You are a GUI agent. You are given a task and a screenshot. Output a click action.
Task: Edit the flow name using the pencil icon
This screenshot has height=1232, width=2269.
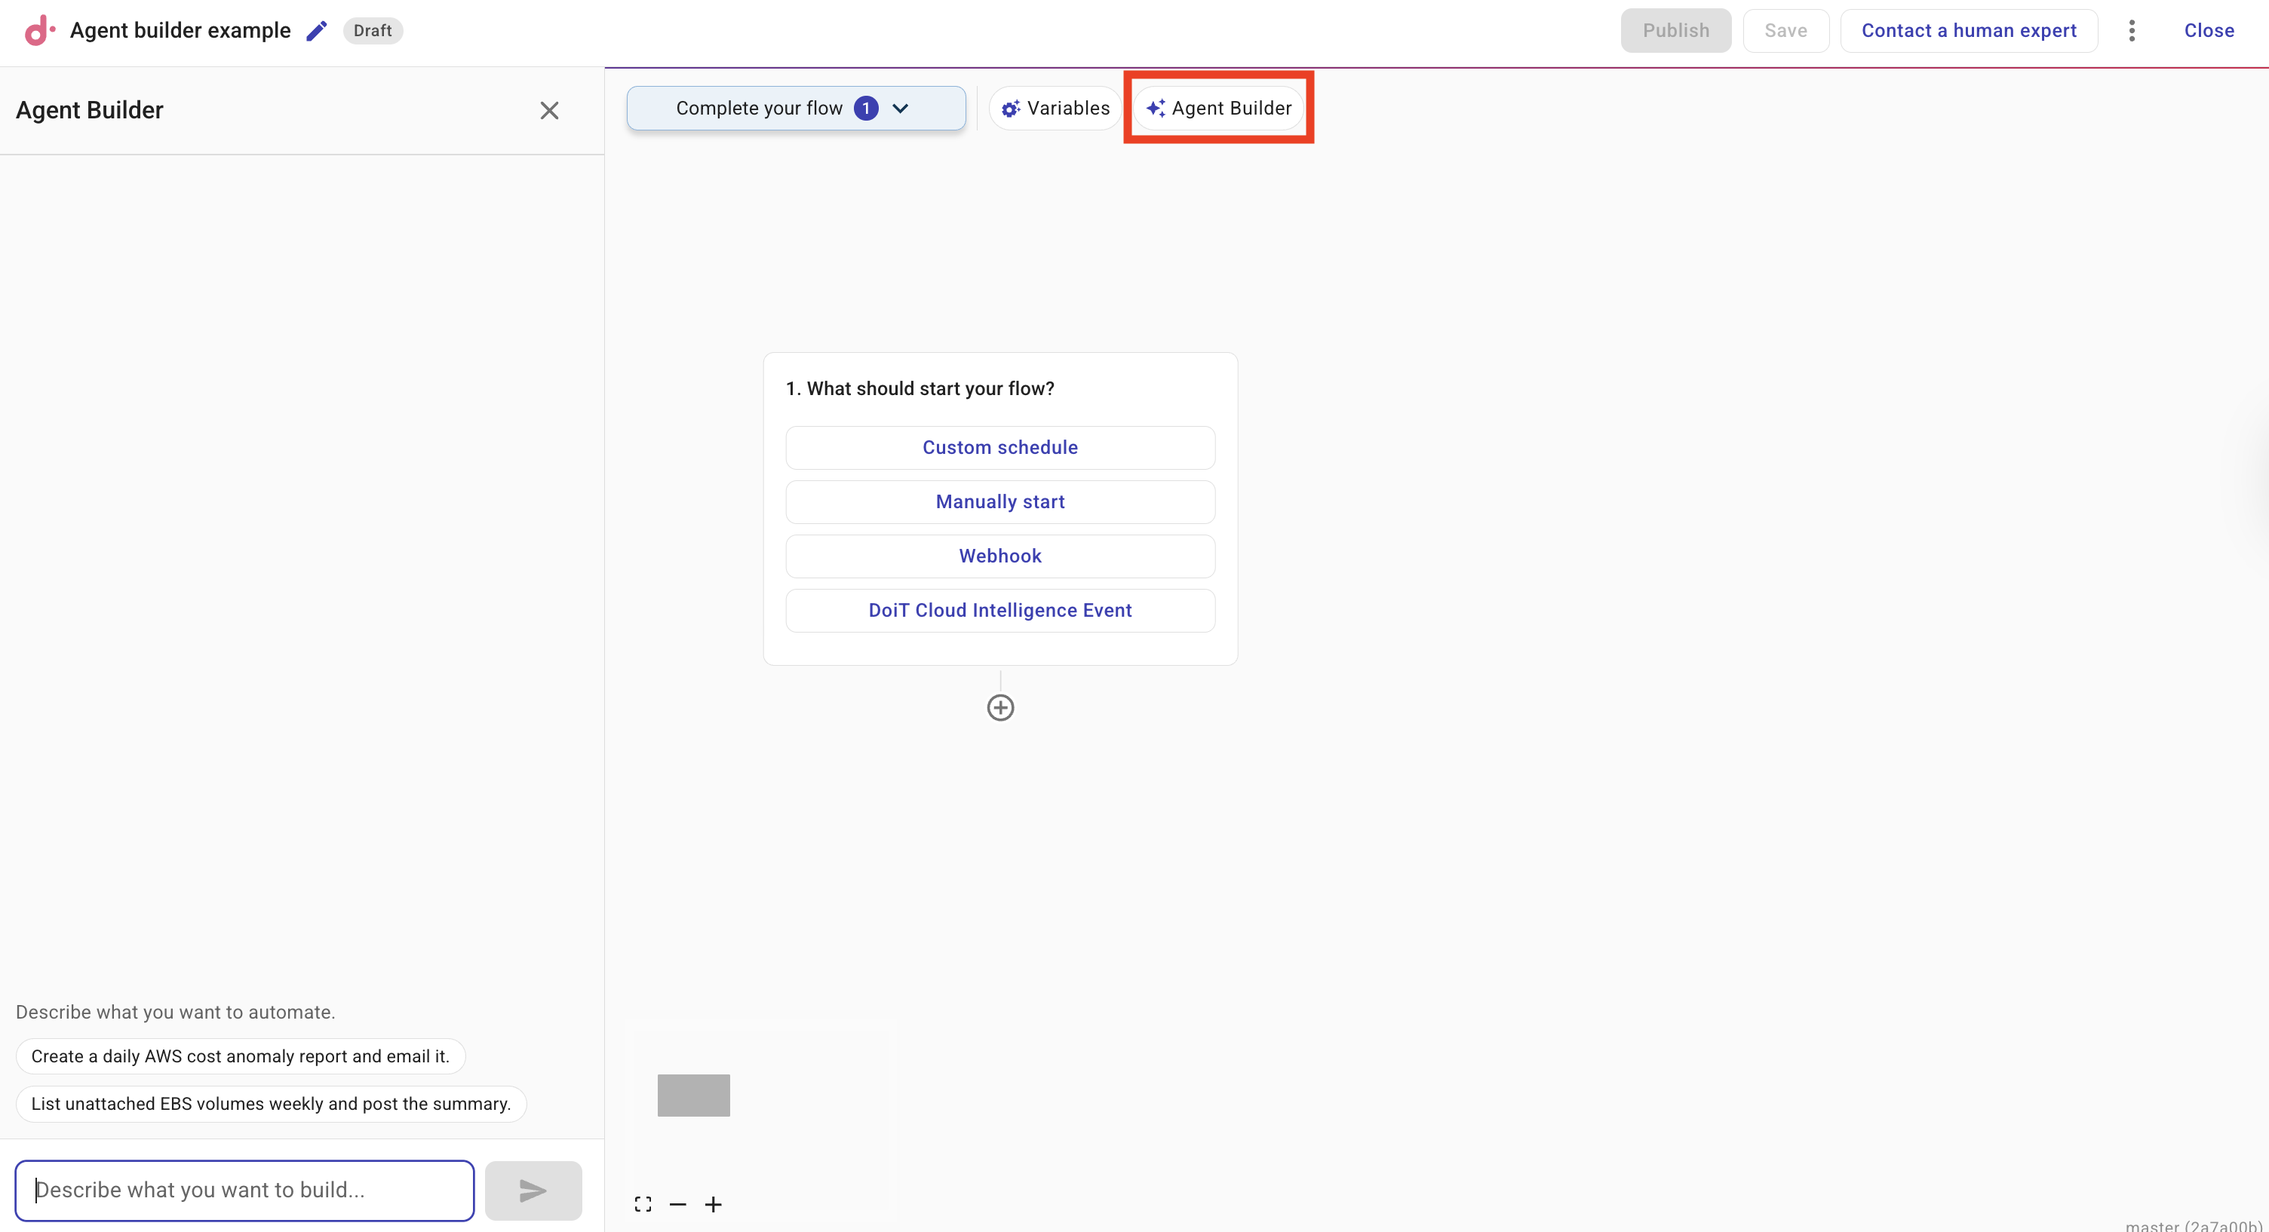(315, 29)
